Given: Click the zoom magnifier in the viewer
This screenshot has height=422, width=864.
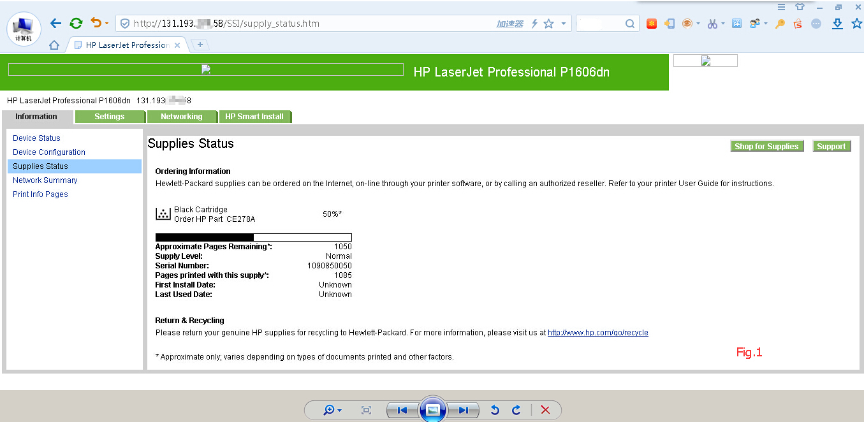Looking at the screenshot, I should pos(329,410).
